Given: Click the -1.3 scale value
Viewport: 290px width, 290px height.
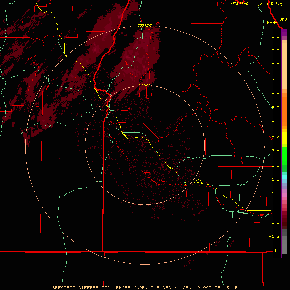Looking at the screenshot, I should [x=274, y=237].
